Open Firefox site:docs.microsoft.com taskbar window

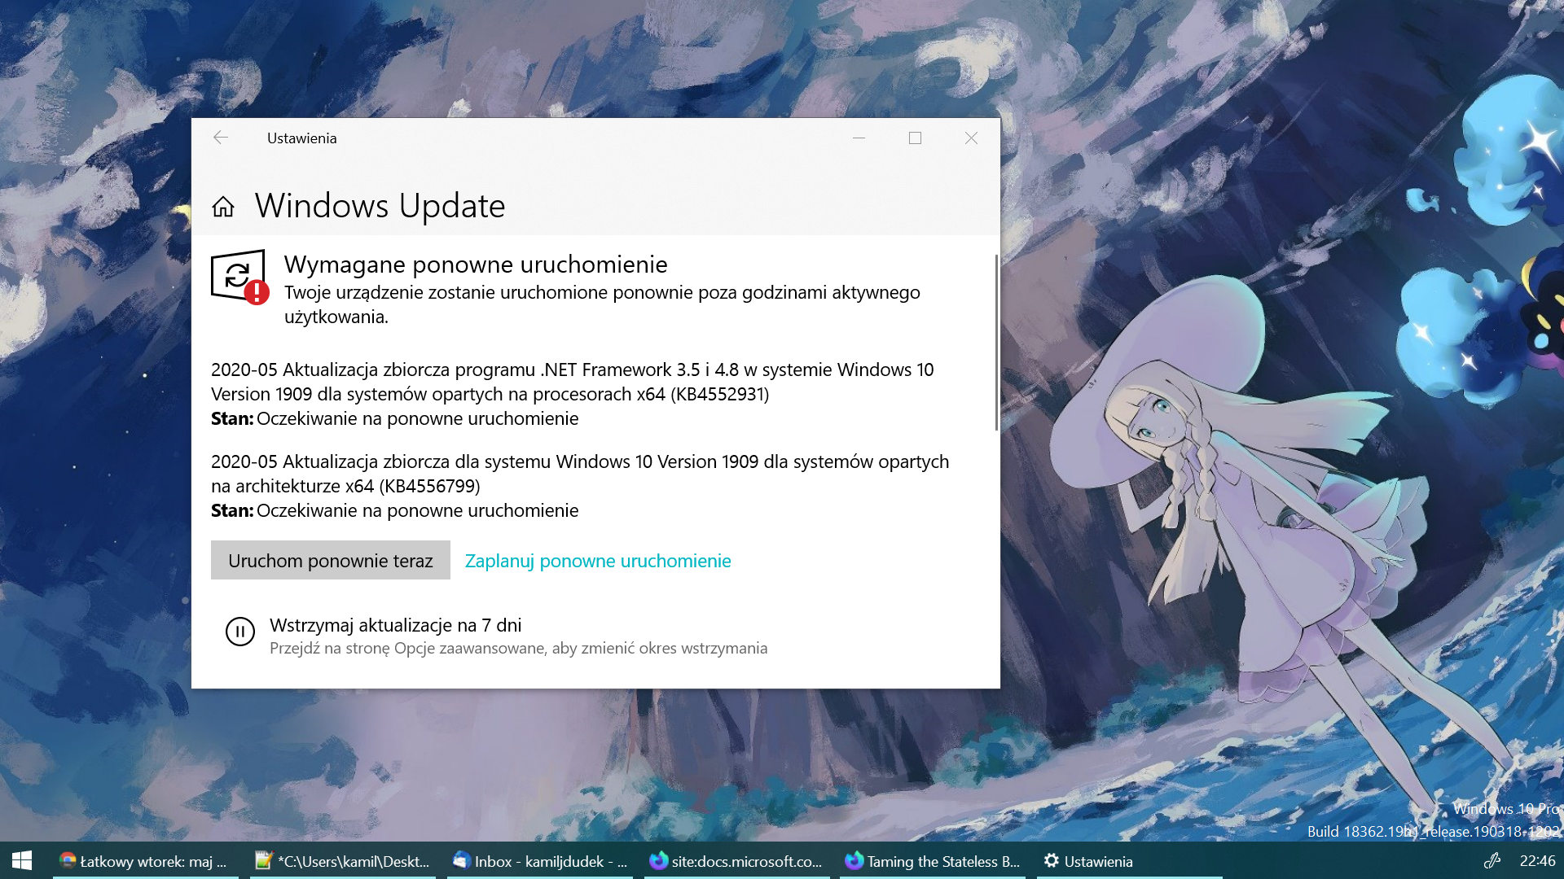pyautogui.click(x=736, y=861)
